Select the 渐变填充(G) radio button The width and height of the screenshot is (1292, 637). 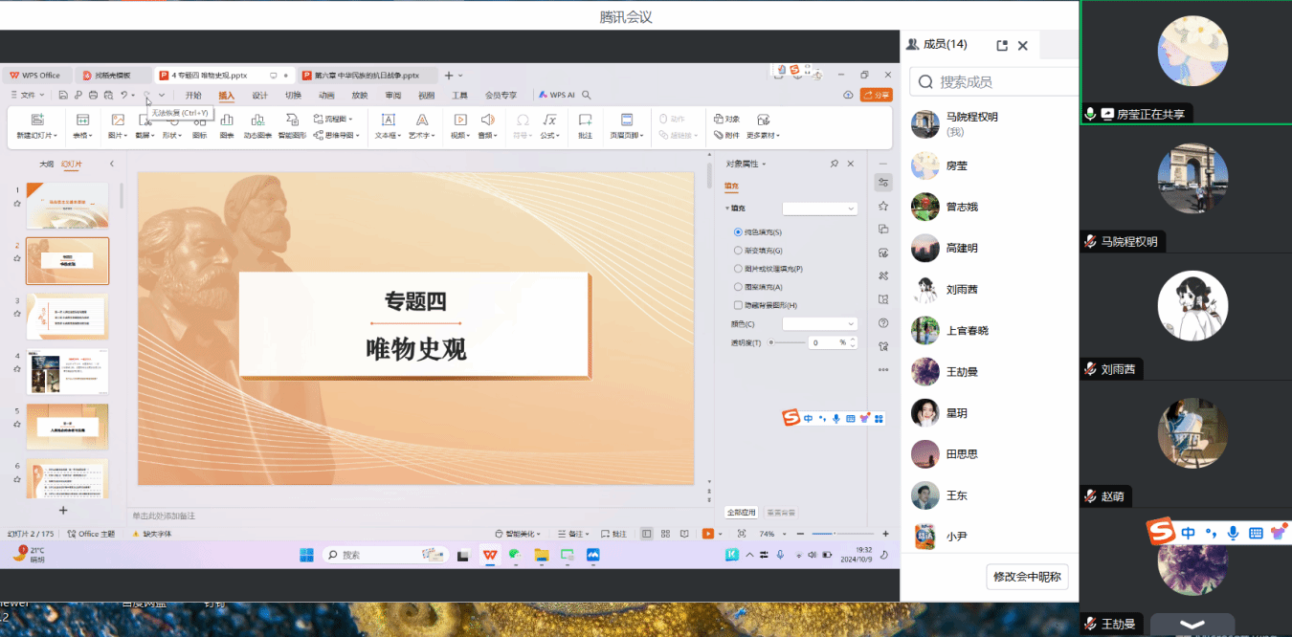point(738,251)
